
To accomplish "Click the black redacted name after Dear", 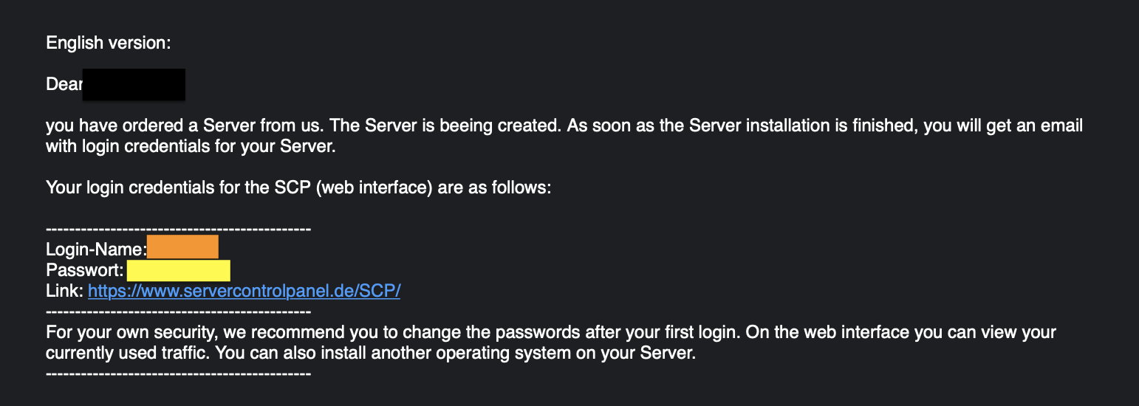I will [x=134, y=84].
